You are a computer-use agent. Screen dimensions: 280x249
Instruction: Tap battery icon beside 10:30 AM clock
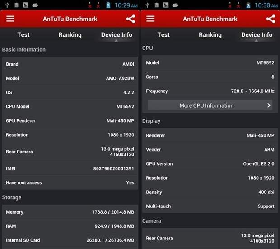[x=248, y=5]
